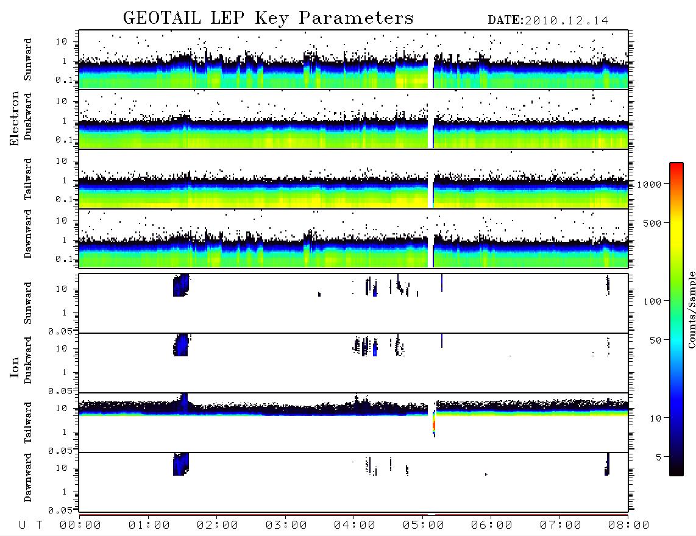Click the 'GEOTAIL LEP Key Parameters' title
This screenshot has width=696, height=536.
(x=268, y=18)
